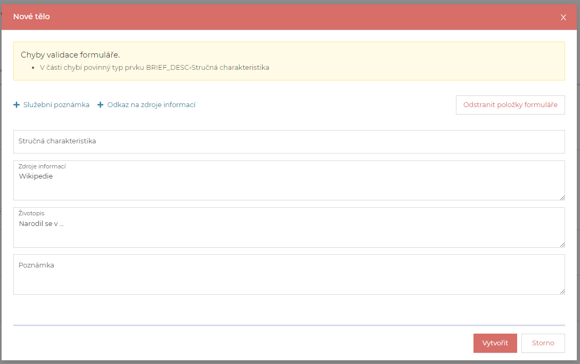The image size is (580, 364).
Task: Grab the Poznámka textarea resize handle
Action: coord(561,291)
